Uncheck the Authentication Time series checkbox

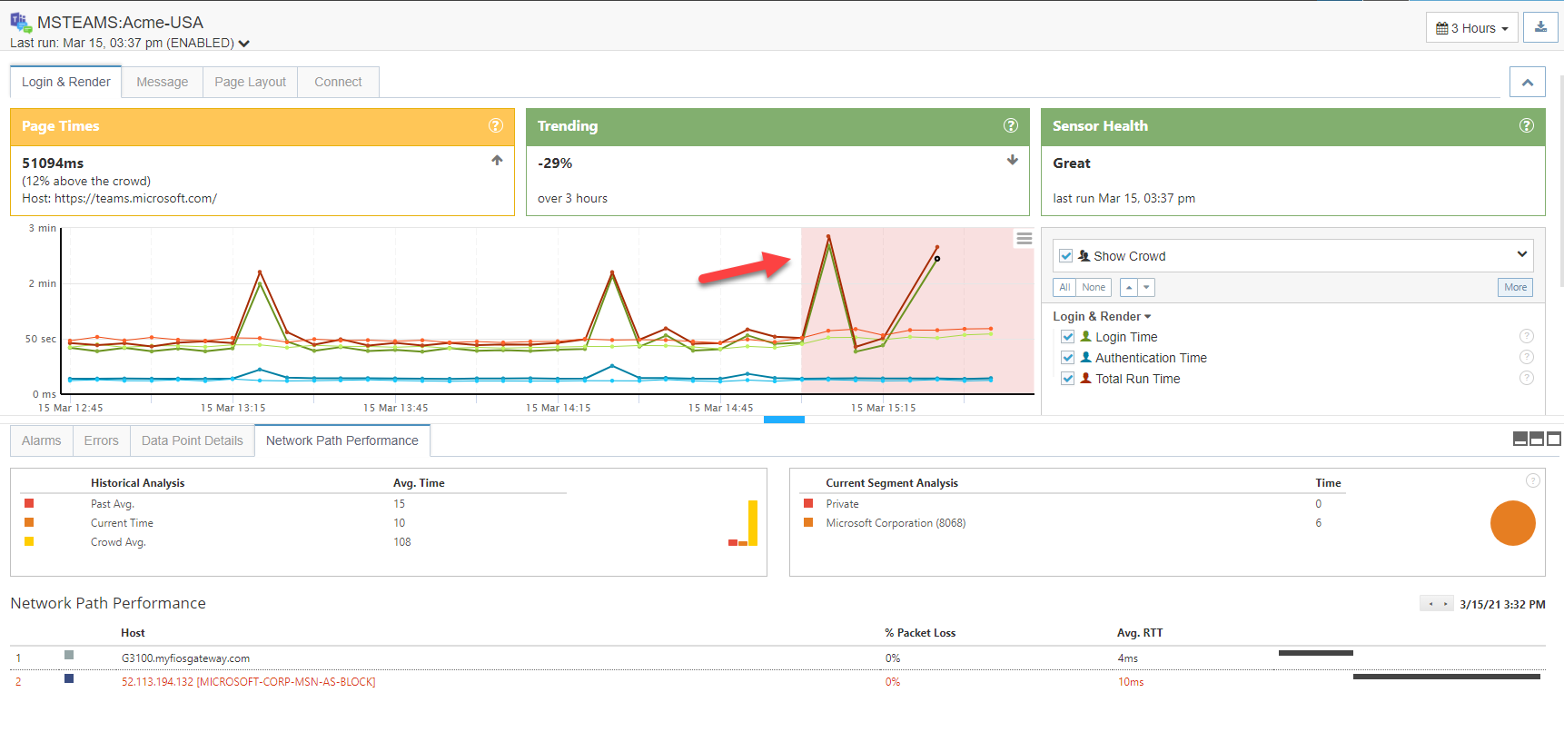[x=1068, y=357]
